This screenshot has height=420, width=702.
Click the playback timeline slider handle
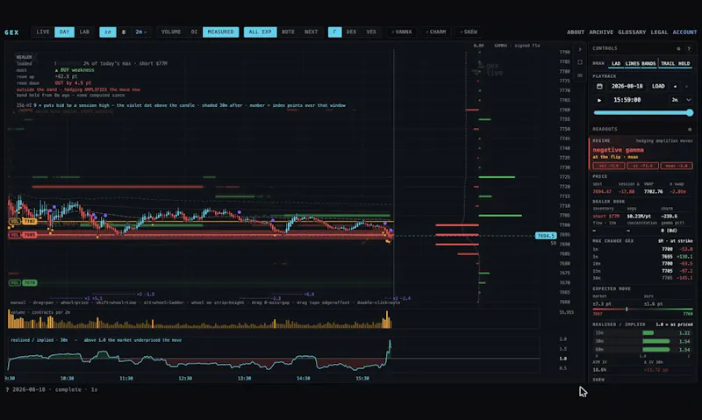coord(690,113)
